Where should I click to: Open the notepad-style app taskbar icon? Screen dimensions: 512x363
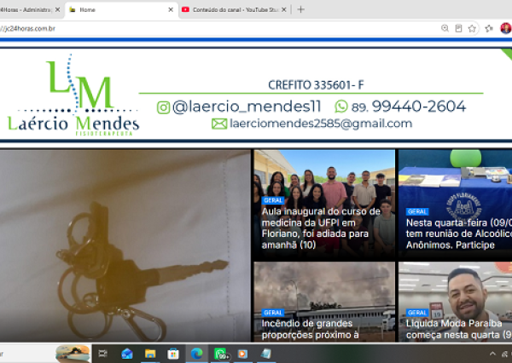[x=266, y=354]
